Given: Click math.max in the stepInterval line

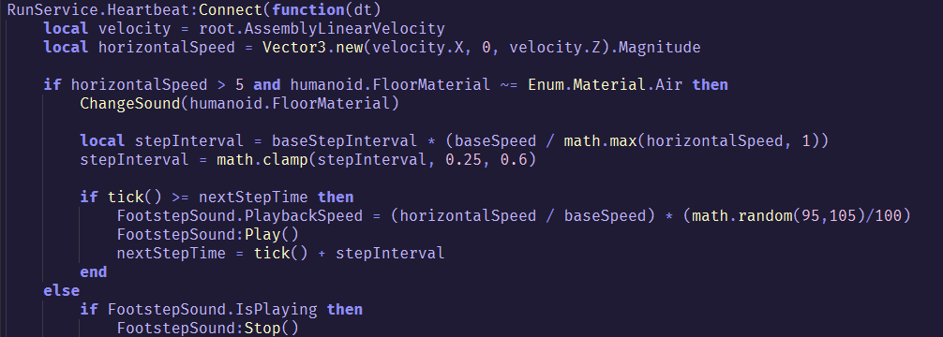Looking at the screenshot, I should [x=600, y=140].
